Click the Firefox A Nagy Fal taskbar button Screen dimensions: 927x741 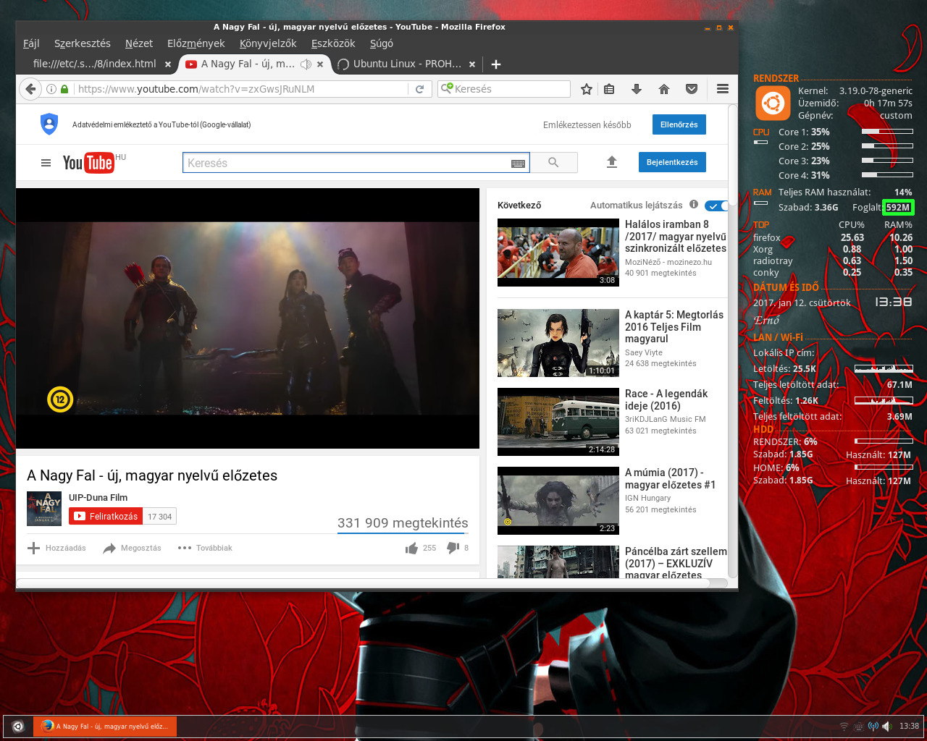pos(105,726)
